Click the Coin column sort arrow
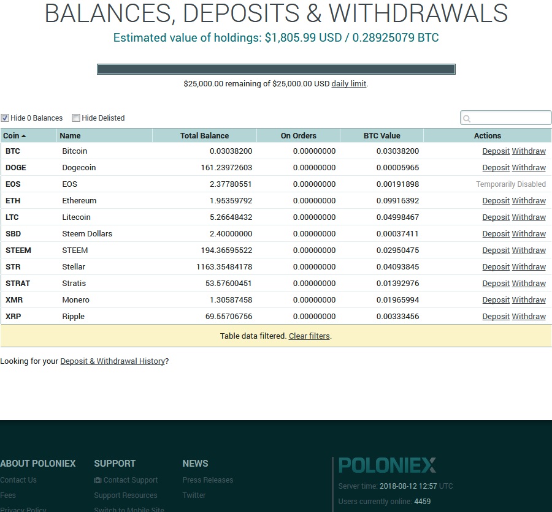Viewport: 552px width, 512px height. (x=23, y=136)
